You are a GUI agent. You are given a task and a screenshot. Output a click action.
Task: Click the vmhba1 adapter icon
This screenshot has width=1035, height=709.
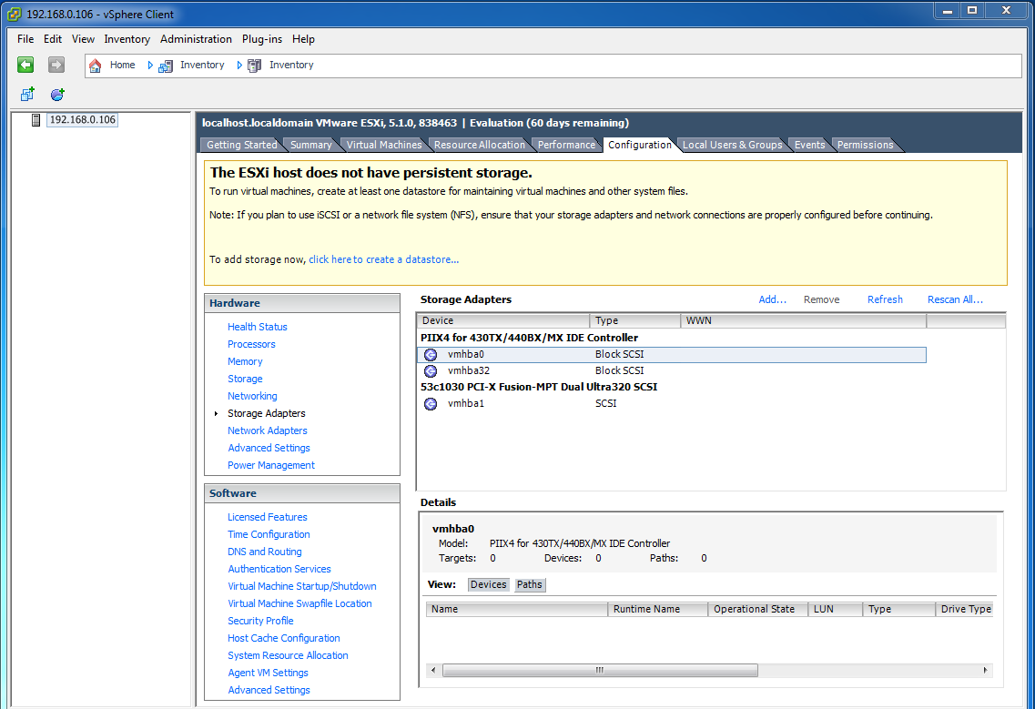coord(431,404)
